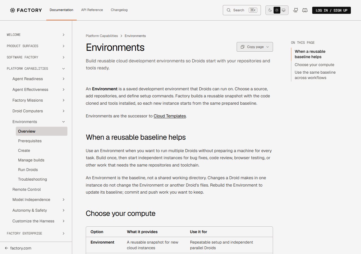Expand Factory Missions chevron

click(63, 100)
